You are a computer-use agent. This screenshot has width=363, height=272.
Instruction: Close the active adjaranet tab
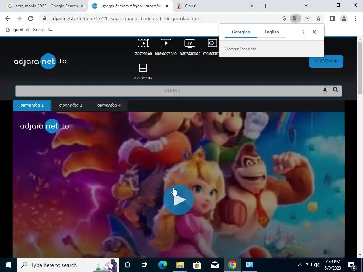(x=167, y=6)
